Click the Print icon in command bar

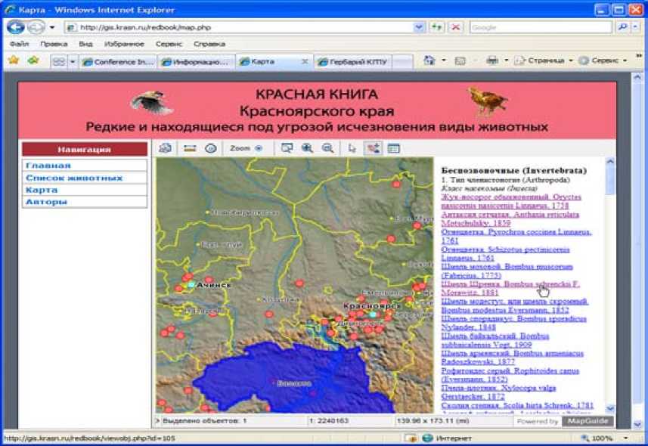(x=492, y=60)
